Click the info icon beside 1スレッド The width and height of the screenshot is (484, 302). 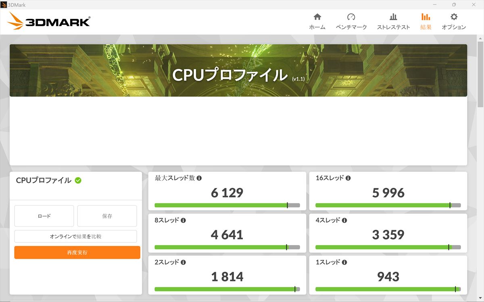(344, 262)
